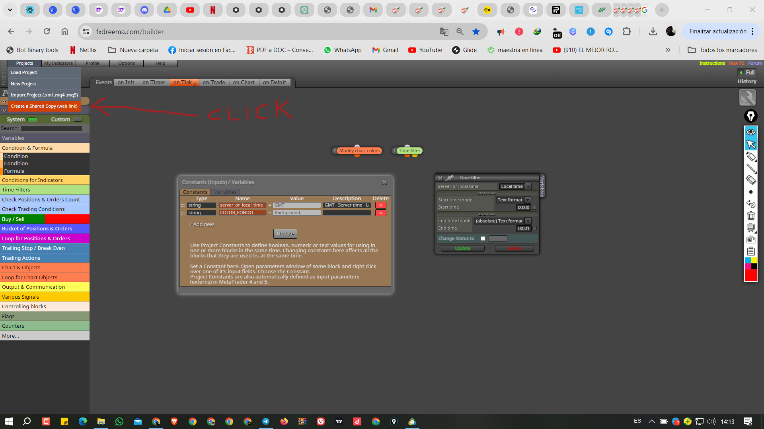
Task: Click the green Update button in Time filter
Action: point(462,248)
